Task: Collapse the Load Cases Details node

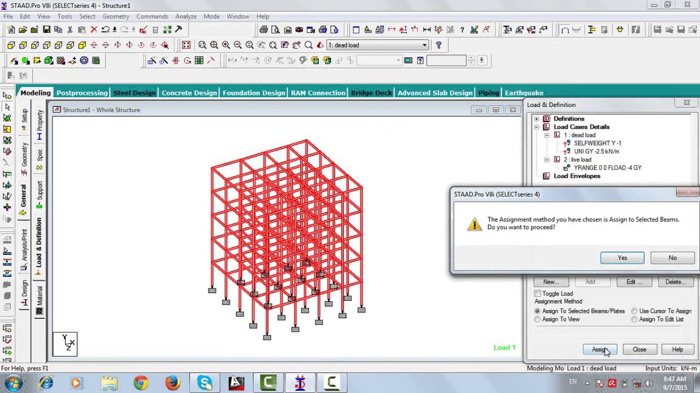Action: pos(536,127)
